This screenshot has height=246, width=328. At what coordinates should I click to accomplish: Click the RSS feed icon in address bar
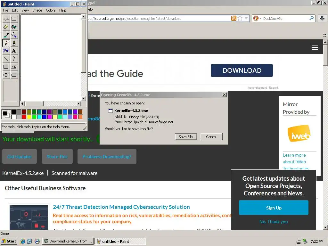pyautogui.click(x=234, y=18)
